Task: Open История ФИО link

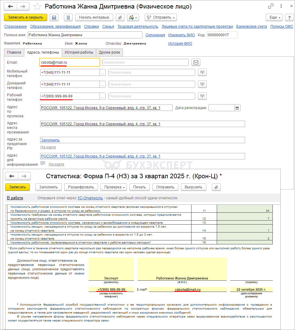Action: 180,44
